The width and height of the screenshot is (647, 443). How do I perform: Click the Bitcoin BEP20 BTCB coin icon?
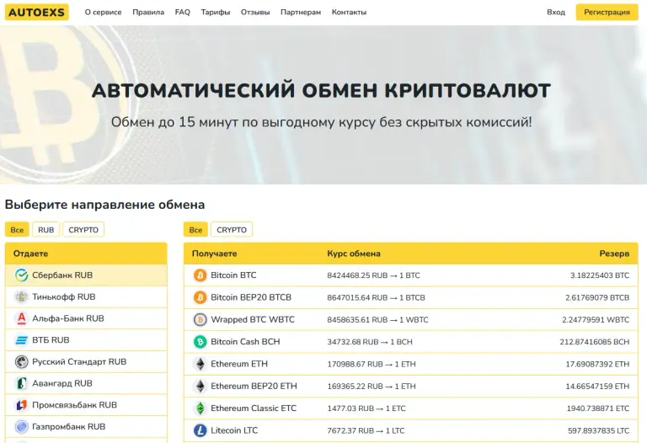click(x=201, y=297)
